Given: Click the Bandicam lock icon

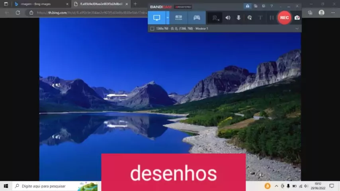Looking at the screenshot, I should pos(247,6).
